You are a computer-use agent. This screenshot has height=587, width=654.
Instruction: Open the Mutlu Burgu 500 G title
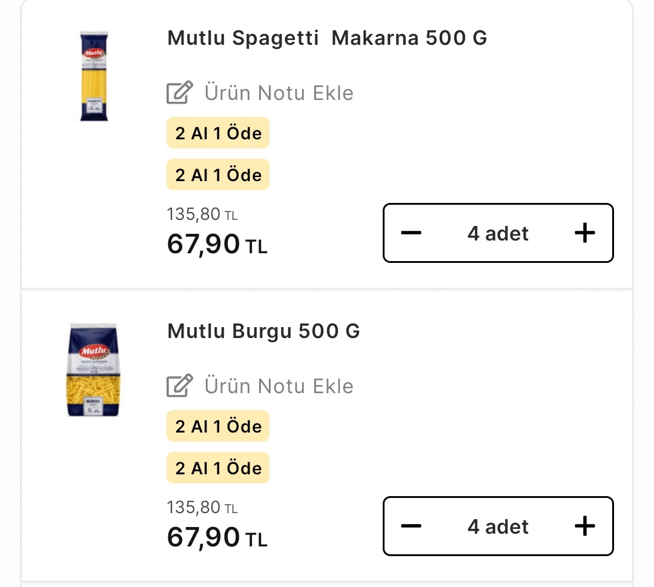tap(263, 331)
